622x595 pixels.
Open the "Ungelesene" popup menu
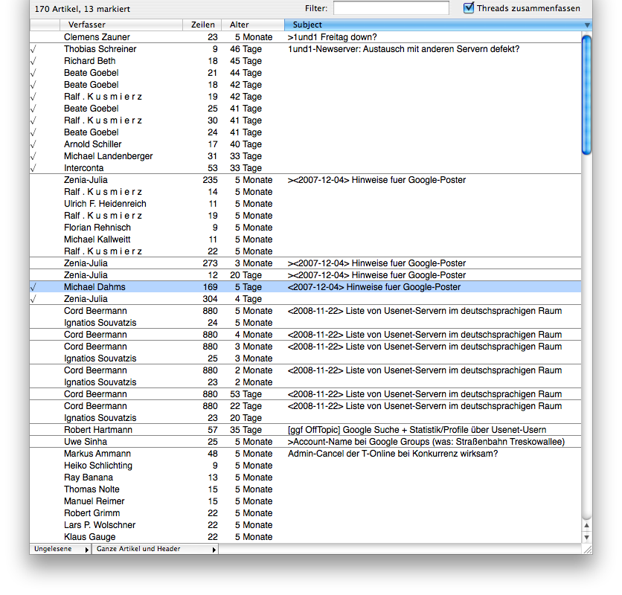coord(60,549)
